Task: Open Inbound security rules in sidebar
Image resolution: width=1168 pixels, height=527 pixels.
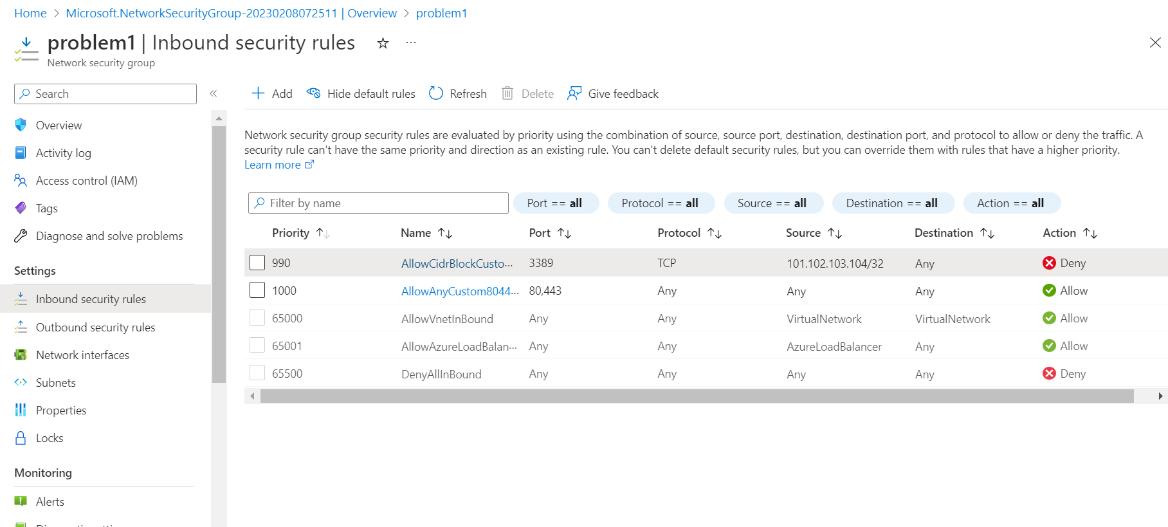Action: click(105, 299)
